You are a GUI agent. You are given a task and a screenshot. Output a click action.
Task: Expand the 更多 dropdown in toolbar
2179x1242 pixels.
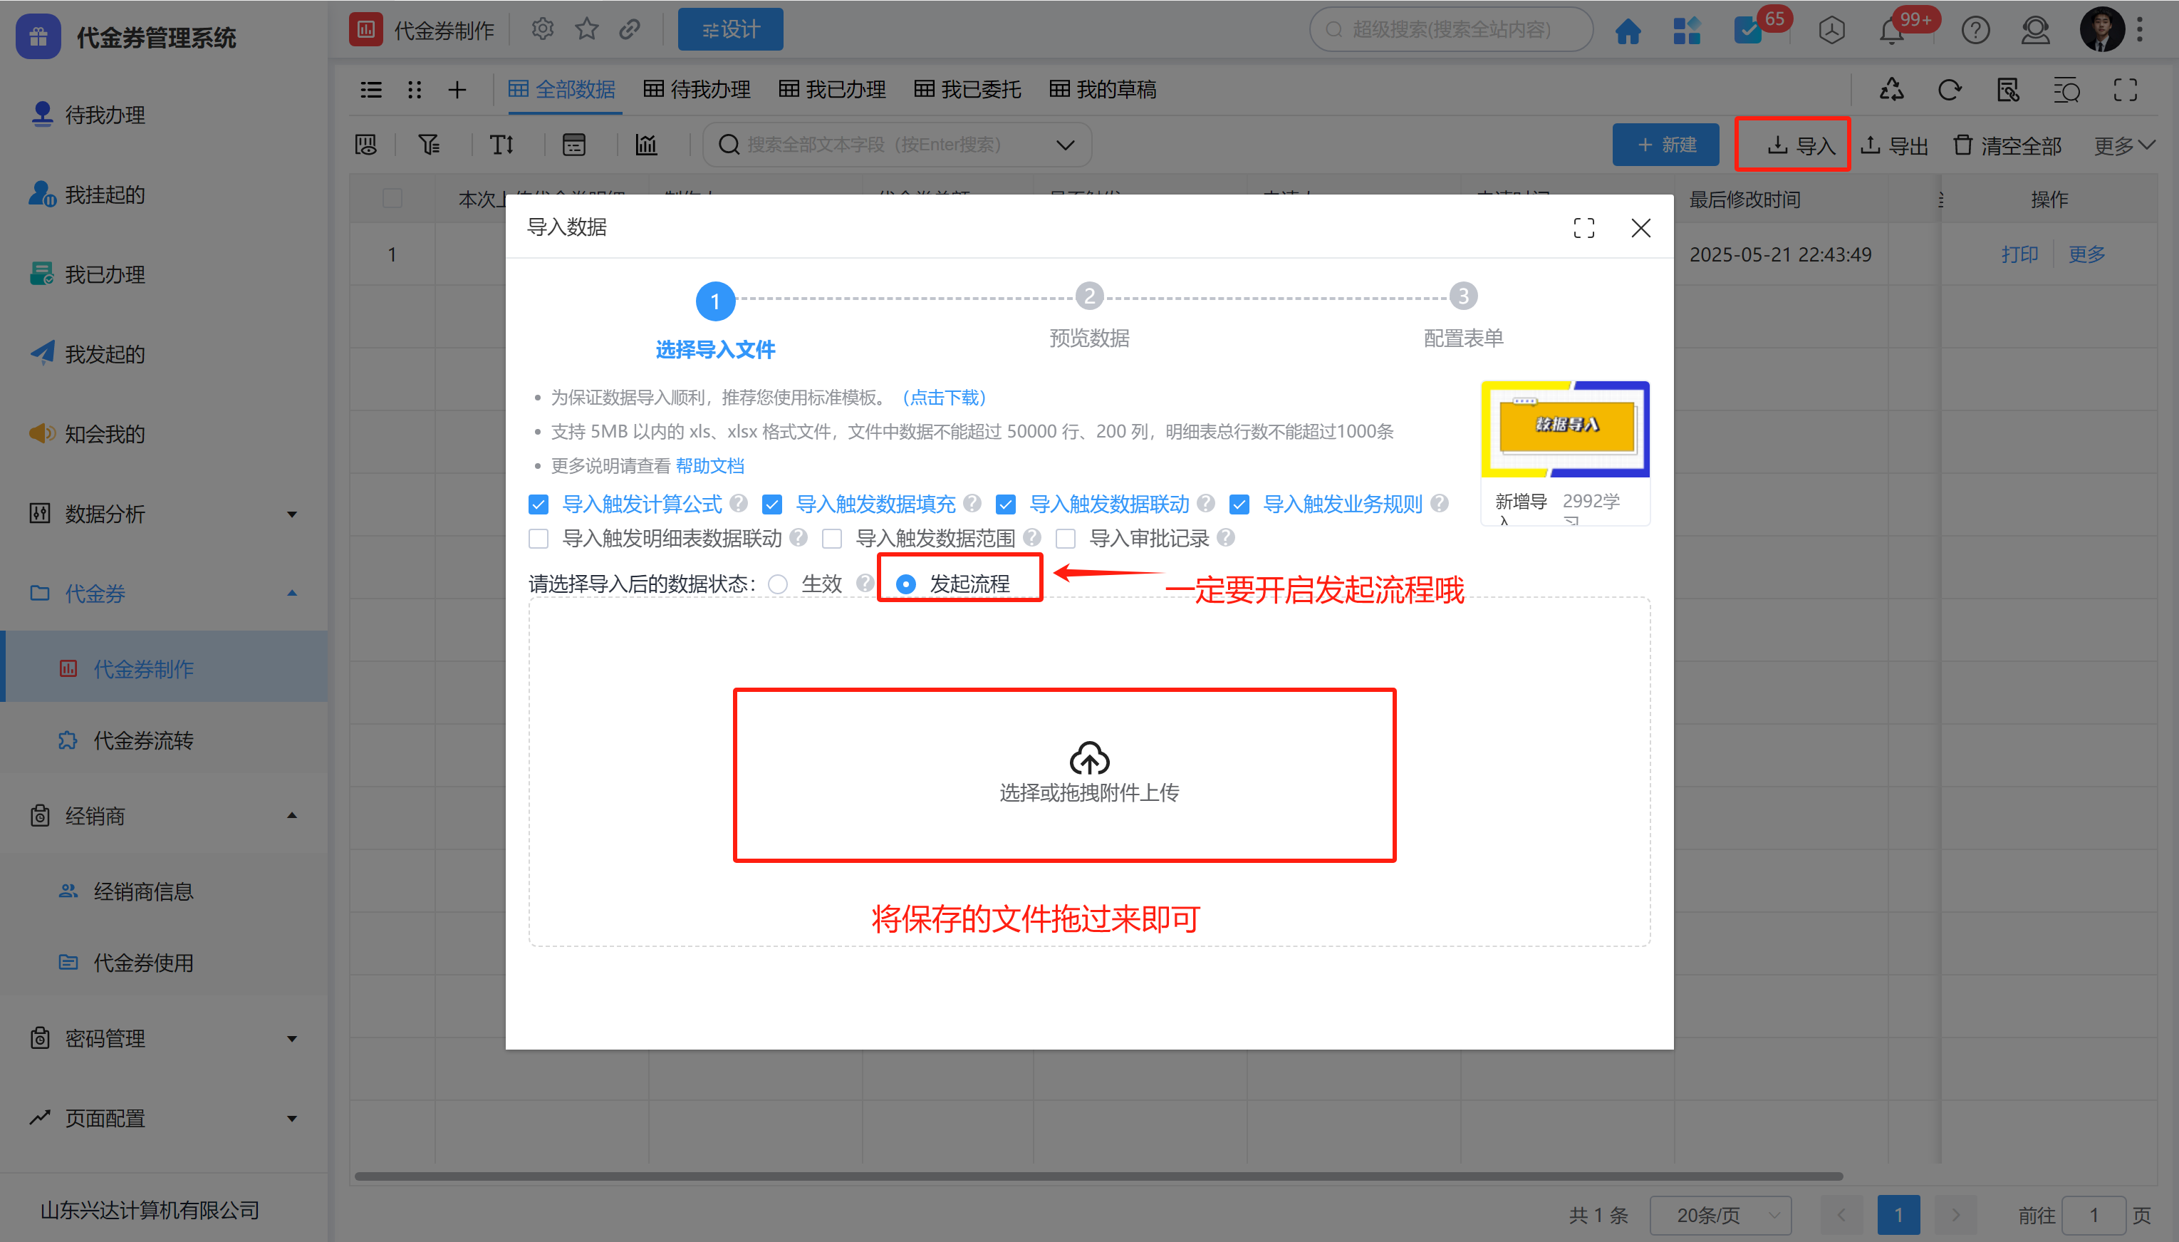tap(2123, 145)
